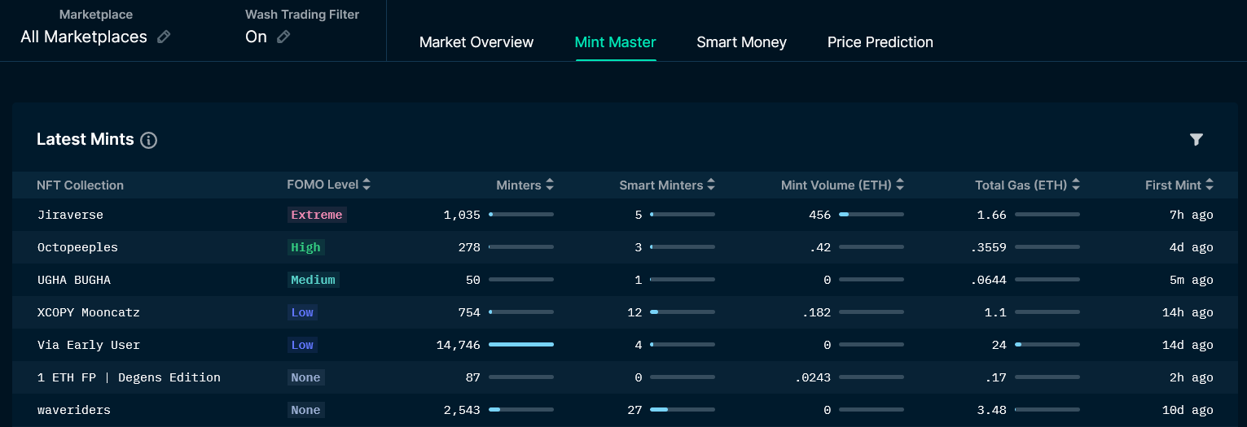Switch to Market Overview tab
Viewport: 1247px width, 427px height.
pyautogui.click(x=476, y=42)
